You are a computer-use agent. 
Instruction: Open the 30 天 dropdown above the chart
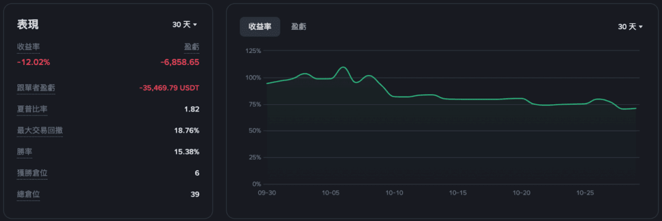630,26
